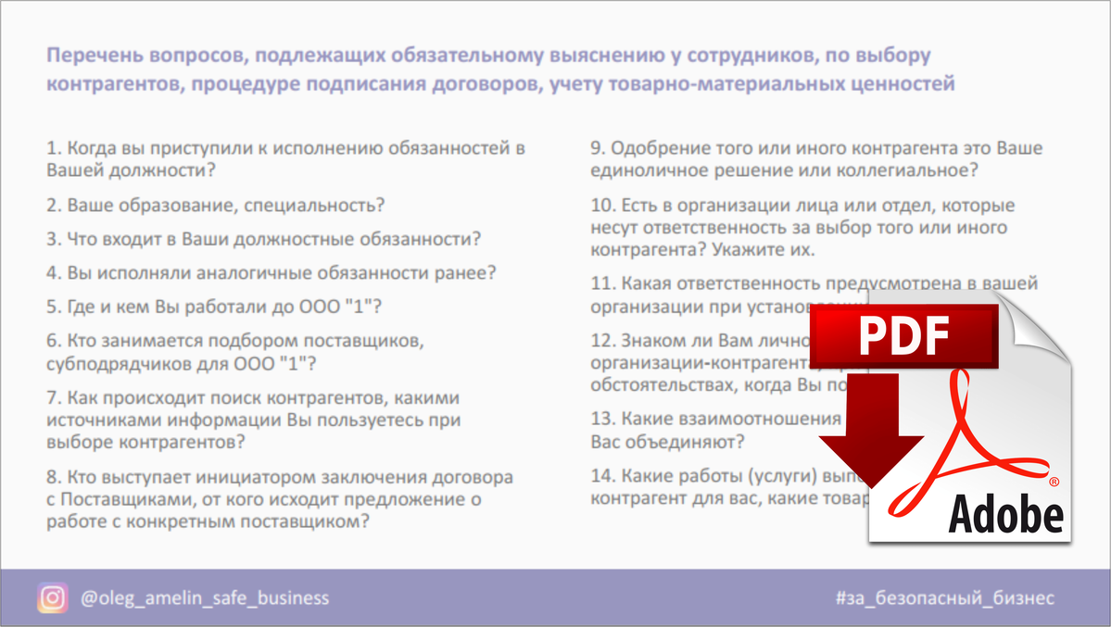Select question 2 about education and specialty
The height and width of the screenshot is (627, 1111).
[215, 205]
